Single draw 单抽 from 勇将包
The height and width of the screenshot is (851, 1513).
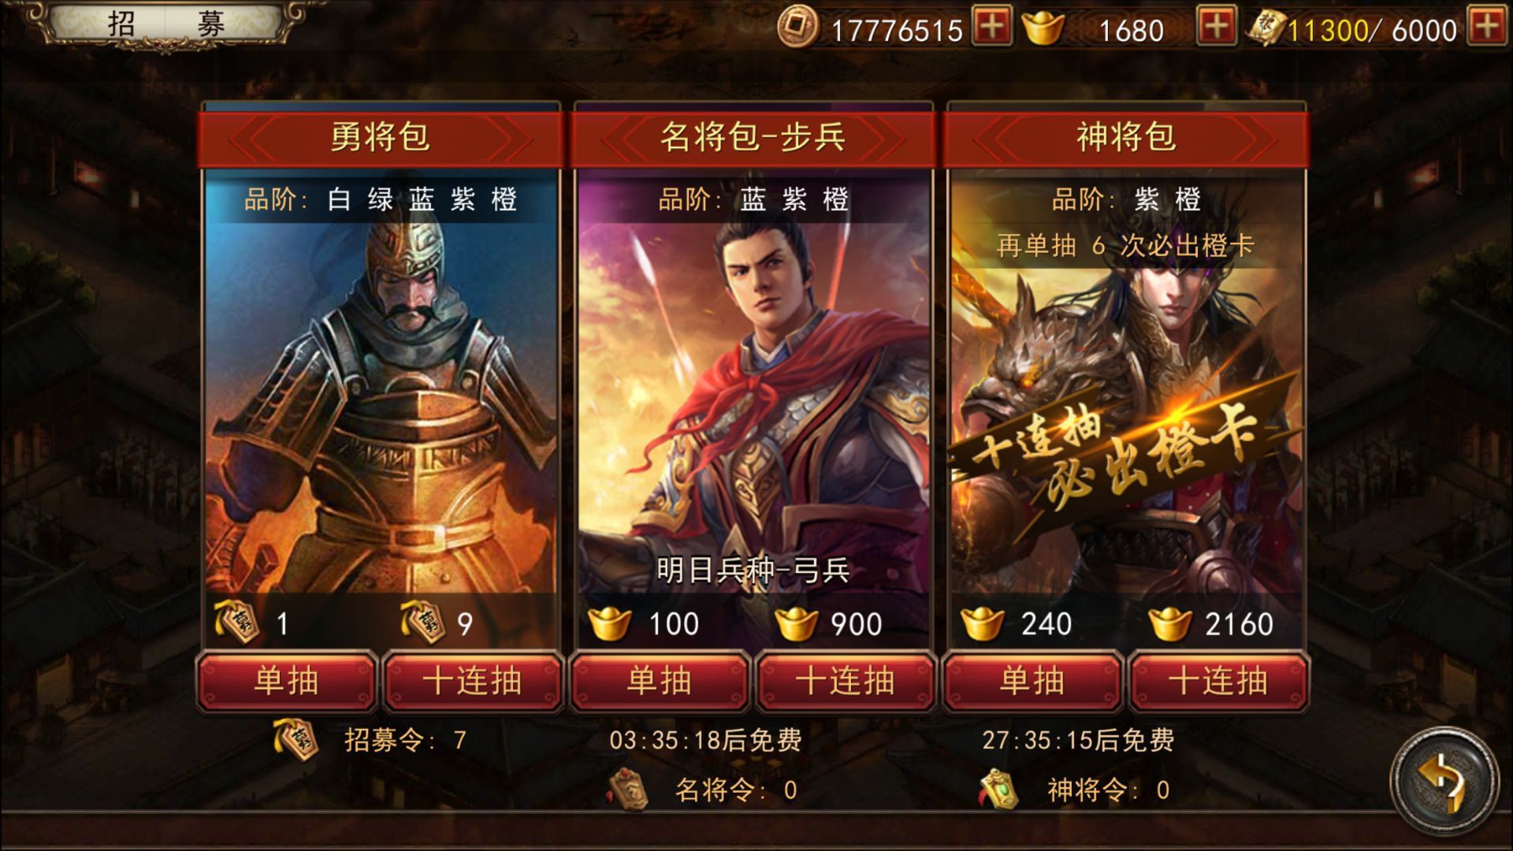click(287, 681)
